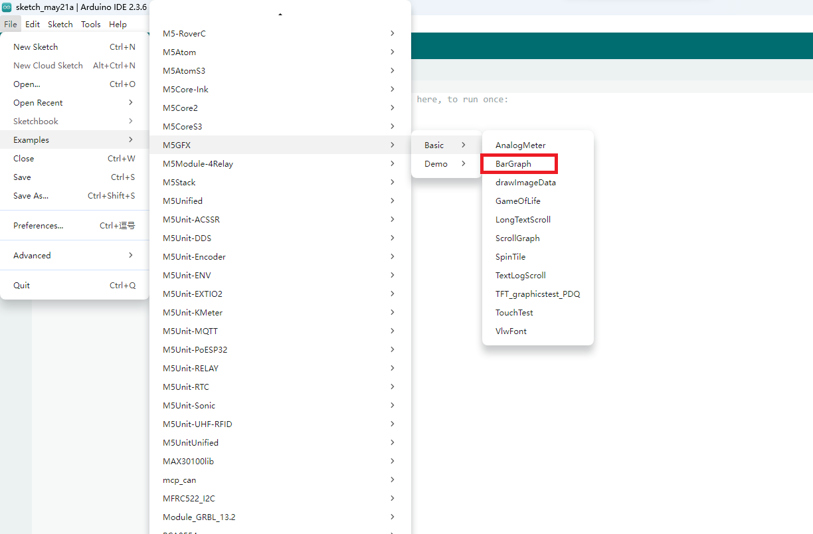Screen dimensions: 813x534
Task: Open the M5Unit-RTC examples entry
Action: pos(280,387)
